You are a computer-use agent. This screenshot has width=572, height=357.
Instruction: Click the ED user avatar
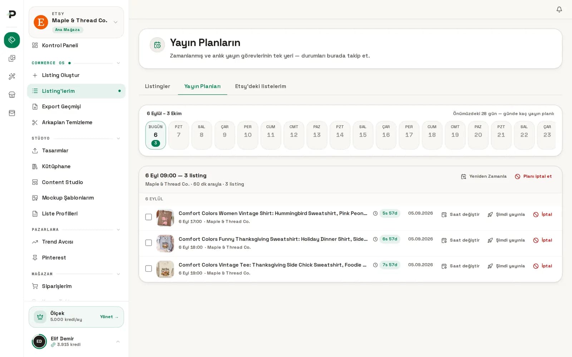pyautogui.click(x=39, y=341)
